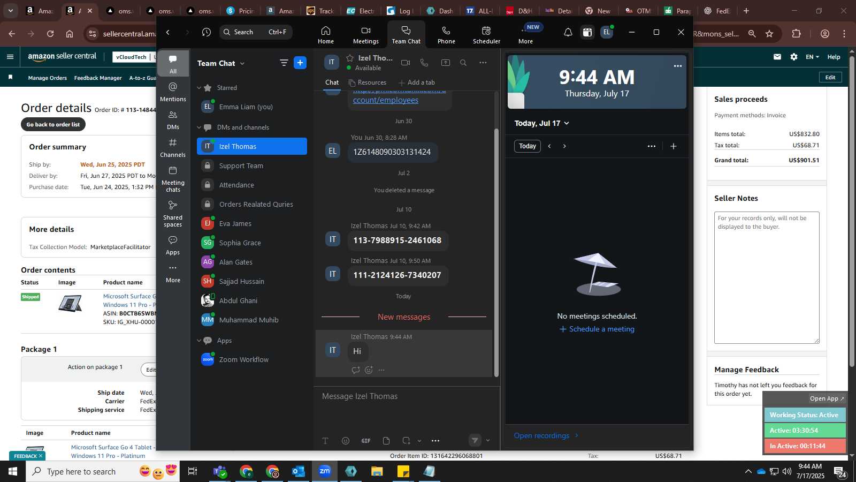Select the Channels sidebar icon

pos(173,148)
